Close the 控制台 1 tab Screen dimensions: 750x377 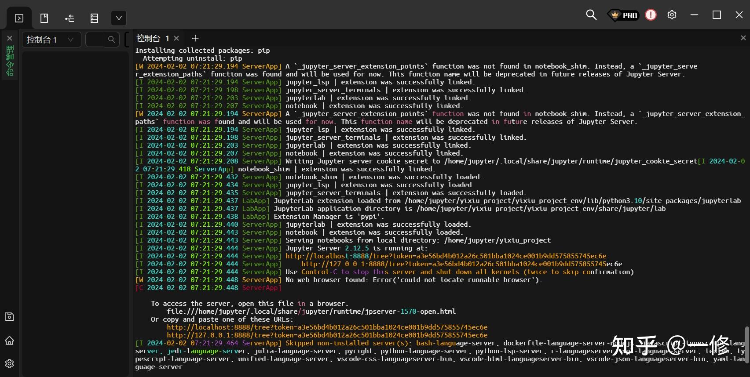[176, 38]
